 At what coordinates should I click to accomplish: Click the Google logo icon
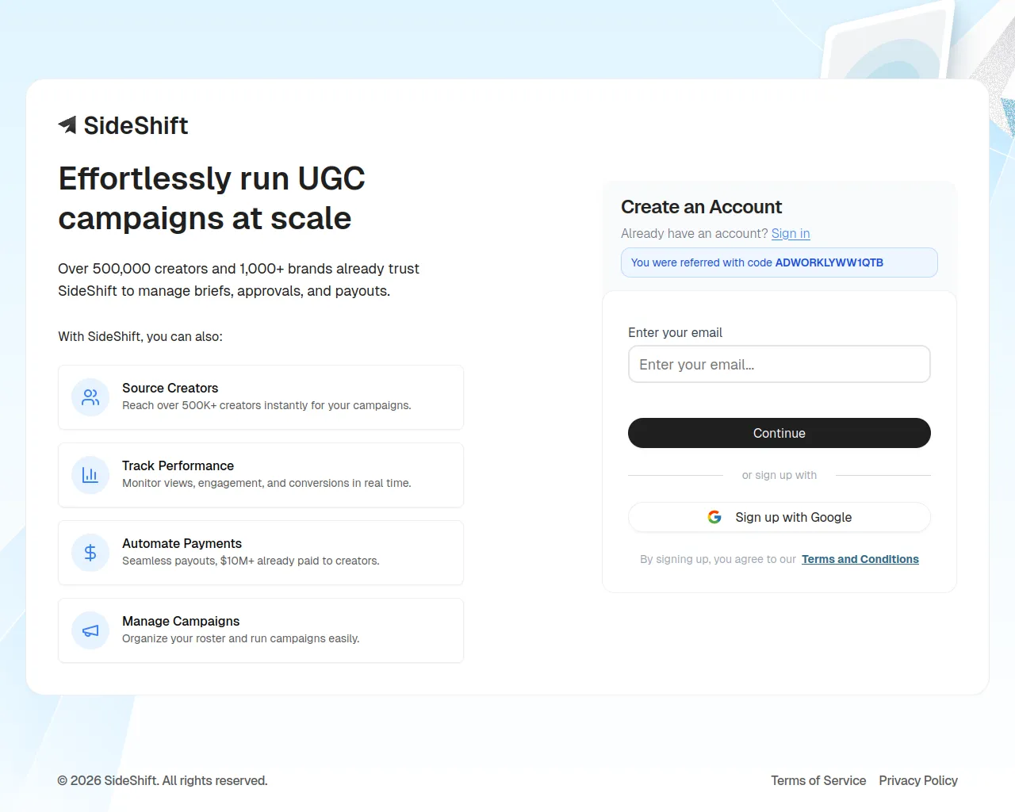714,517
